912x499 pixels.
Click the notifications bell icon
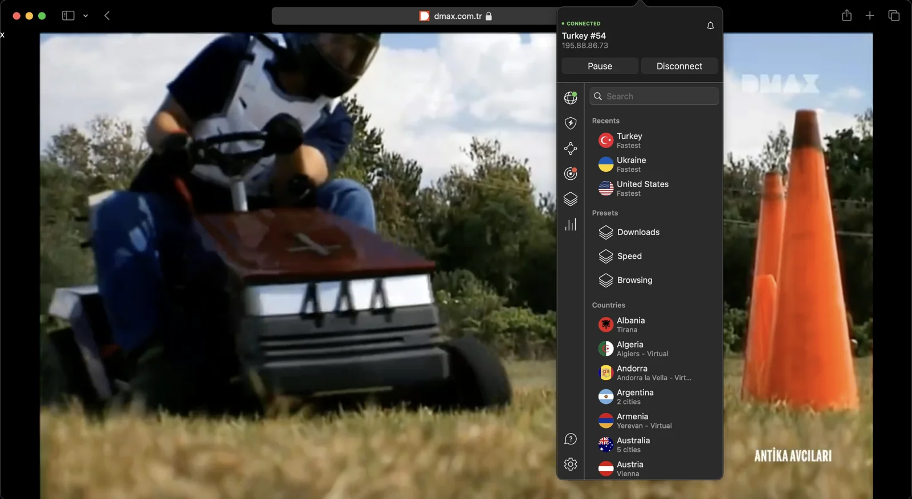(710, 26)
